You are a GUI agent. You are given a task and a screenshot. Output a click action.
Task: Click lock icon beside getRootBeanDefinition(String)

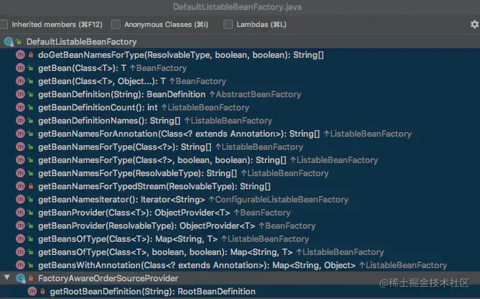point(43,291)
